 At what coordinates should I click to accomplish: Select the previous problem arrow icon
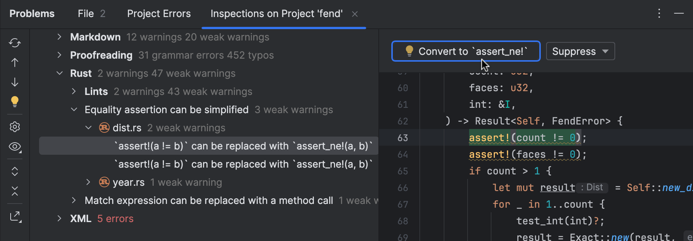(14, 62)
